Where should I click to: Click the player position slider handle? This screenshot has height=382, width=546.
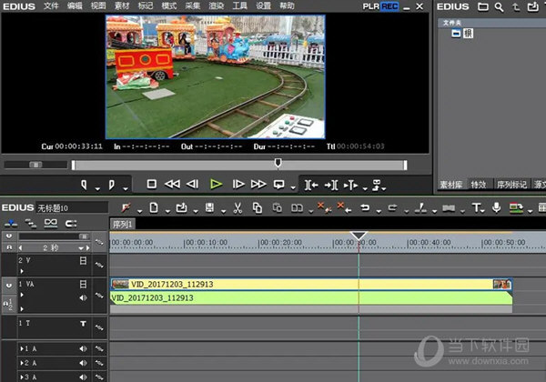278,163
